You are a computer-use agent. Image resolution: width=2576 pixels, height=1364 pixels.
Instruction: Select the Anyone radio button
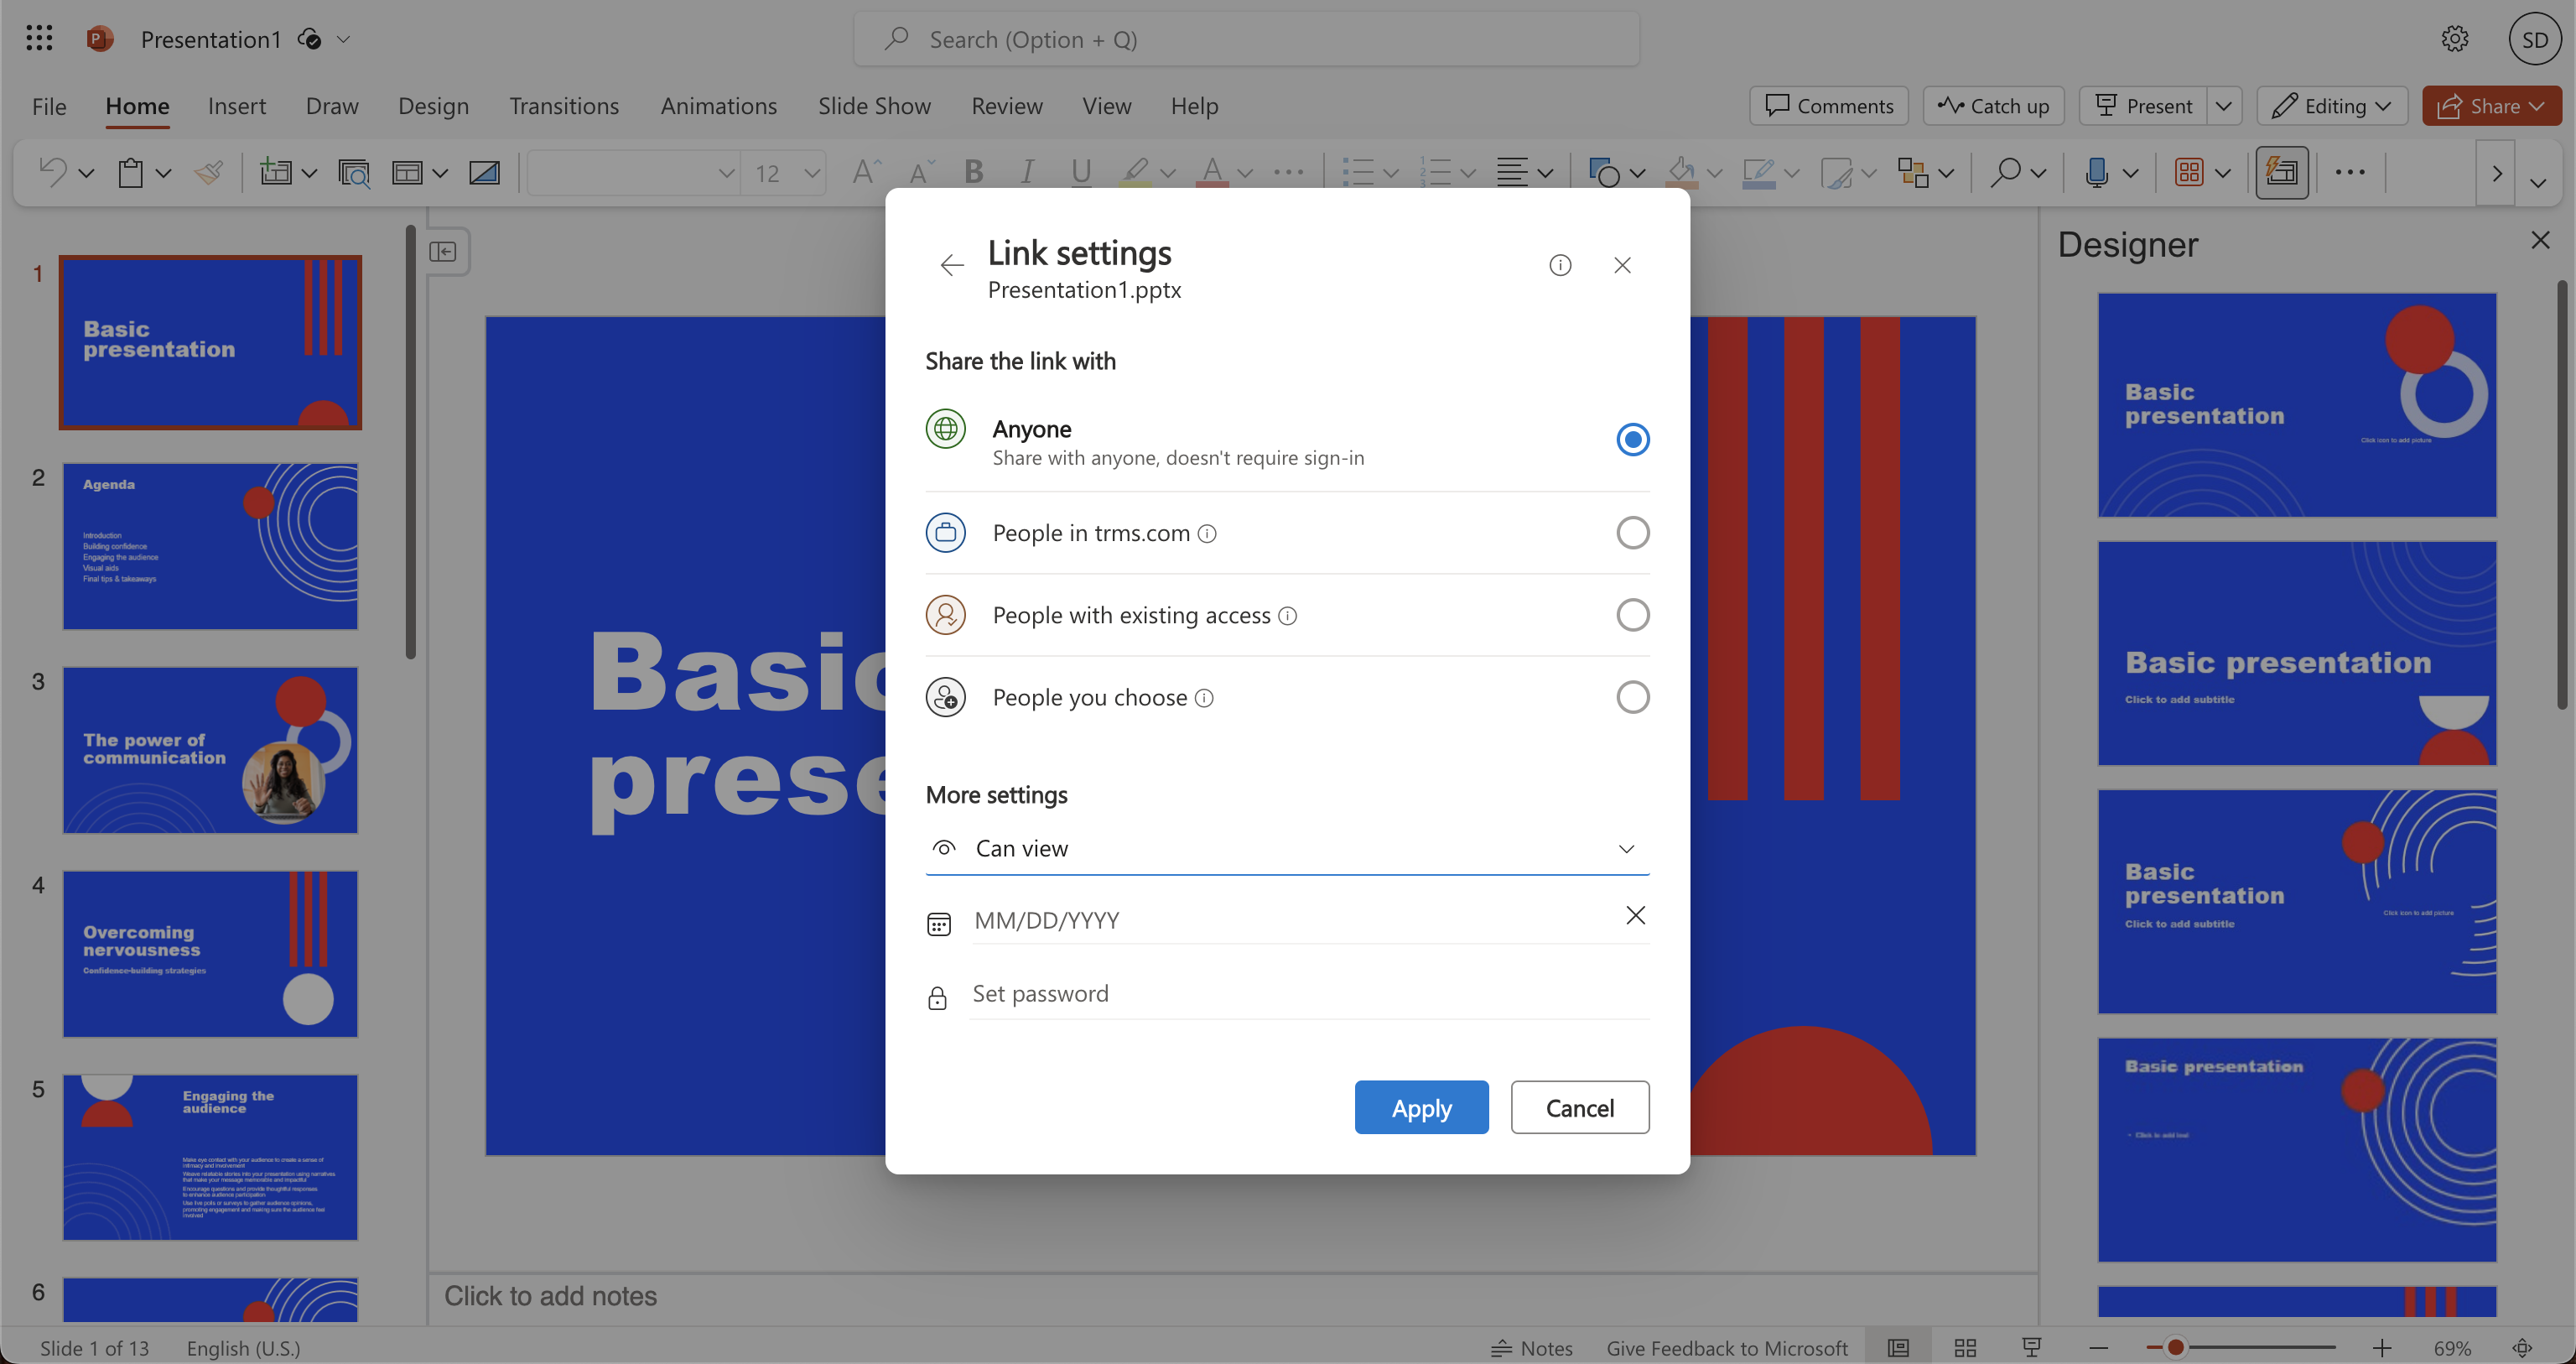click(1632, 440)
